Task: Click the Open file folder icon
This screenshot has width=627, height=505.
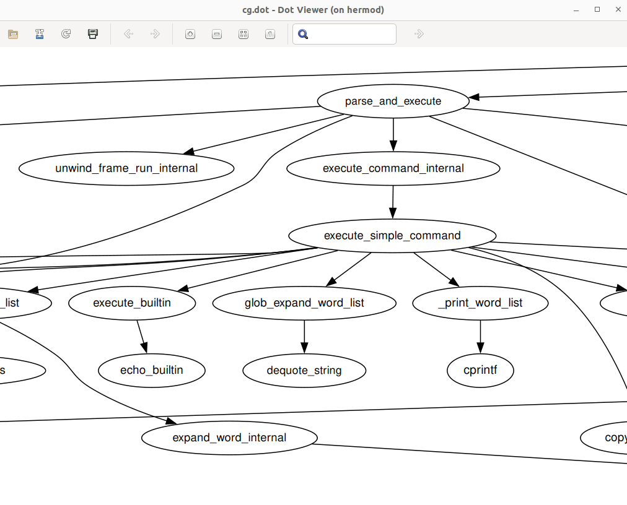Action: click(13, 34)
